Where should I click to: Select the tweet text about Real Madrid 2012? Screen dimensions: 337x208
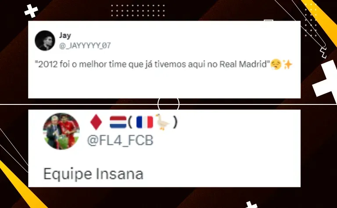point(152,64)
